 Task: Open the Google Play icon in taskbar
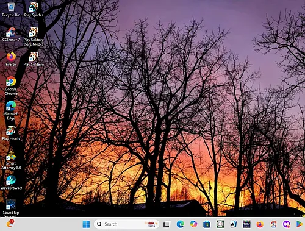tap(300, 224)
